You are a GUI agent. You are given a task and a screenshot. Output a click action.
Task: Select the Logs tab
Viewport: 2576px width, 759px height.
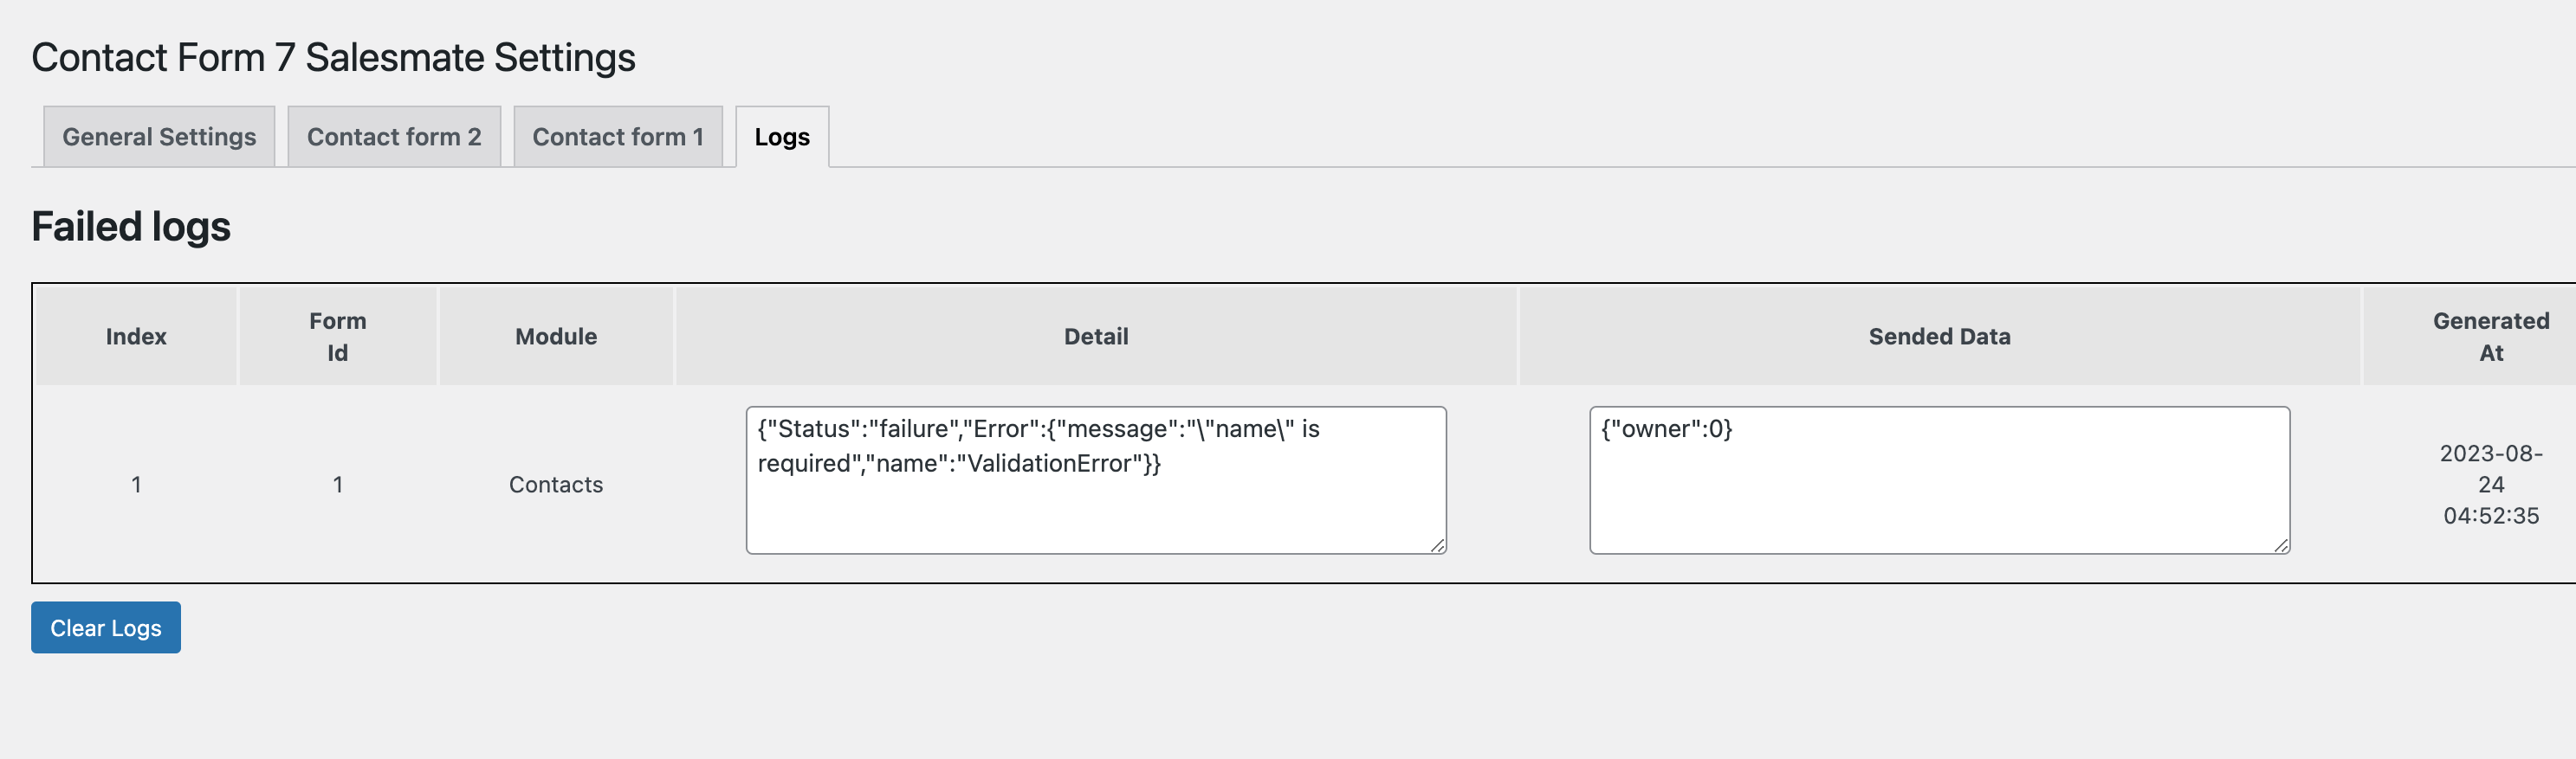coord(782,137)
